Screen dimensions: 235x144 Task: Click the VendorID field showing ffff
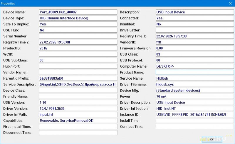(194, 42)
